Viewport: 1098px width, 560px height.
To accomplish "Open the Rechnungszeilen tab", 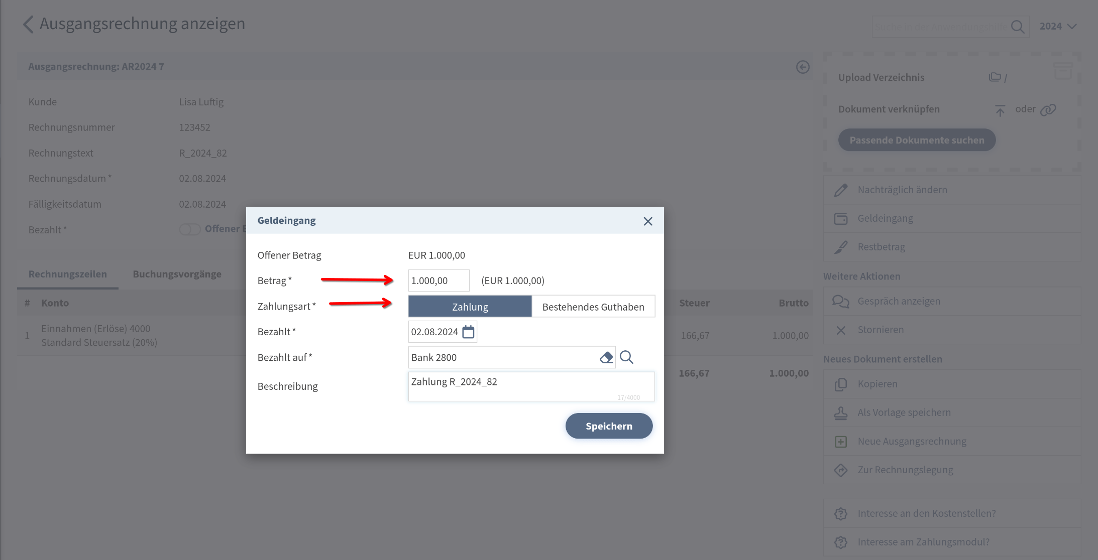I will pos(68,274).
